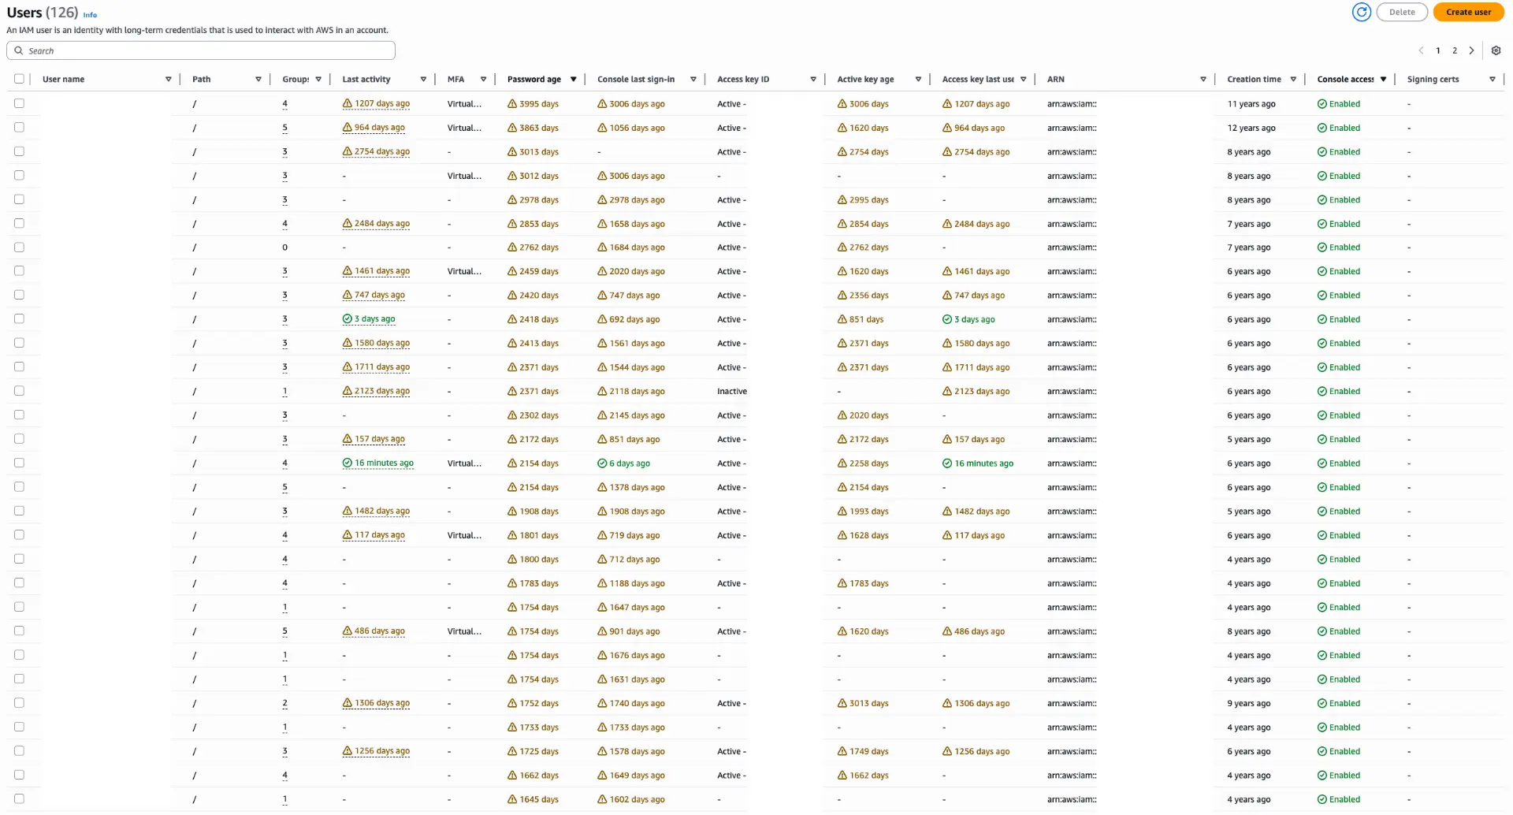Click green check icon beside 16 minutes ago activity
This screenshot has width=1513, height=815.
click(347, 463)
